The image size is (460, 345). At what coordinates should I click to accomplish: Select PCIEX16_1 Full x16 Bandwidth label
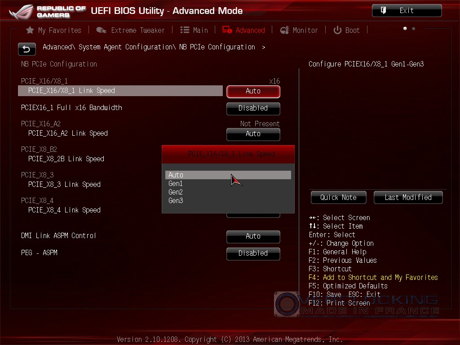click(x=71, y=108)
